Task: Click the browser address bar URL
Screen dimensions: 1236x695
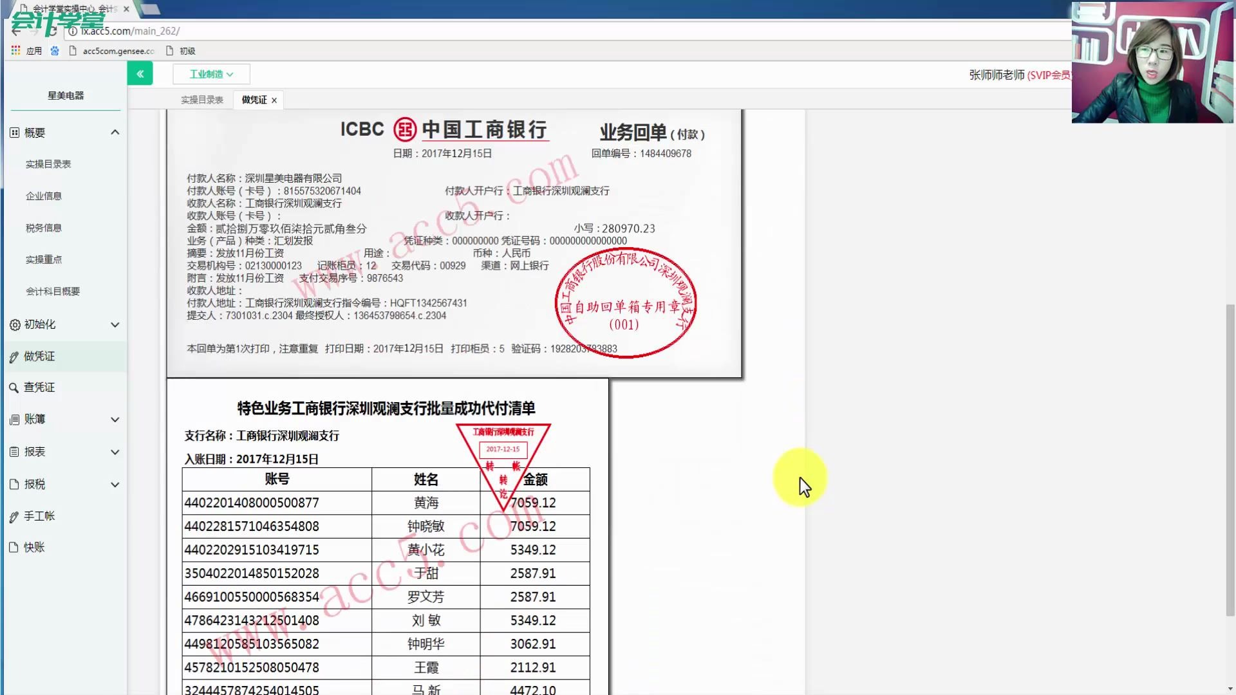Action: click(x=130, y=31)
